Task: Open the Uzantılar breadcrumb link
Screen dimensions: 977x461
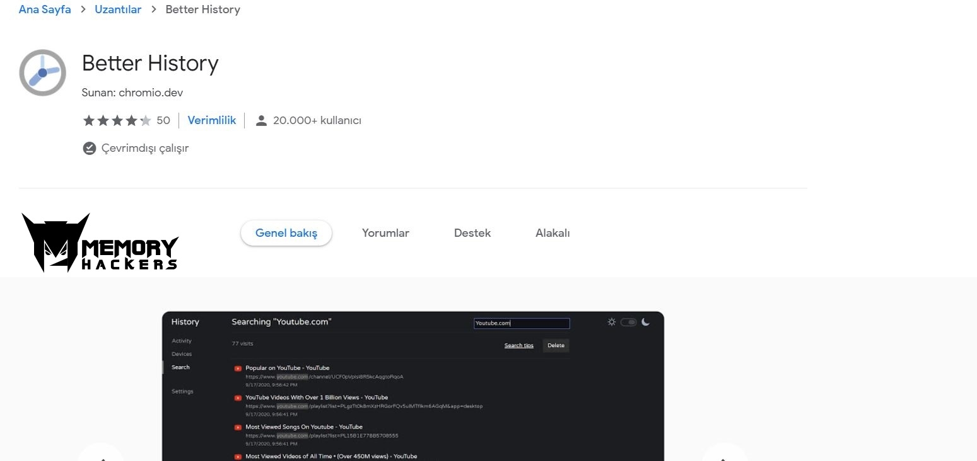Action: pos(118,9)
